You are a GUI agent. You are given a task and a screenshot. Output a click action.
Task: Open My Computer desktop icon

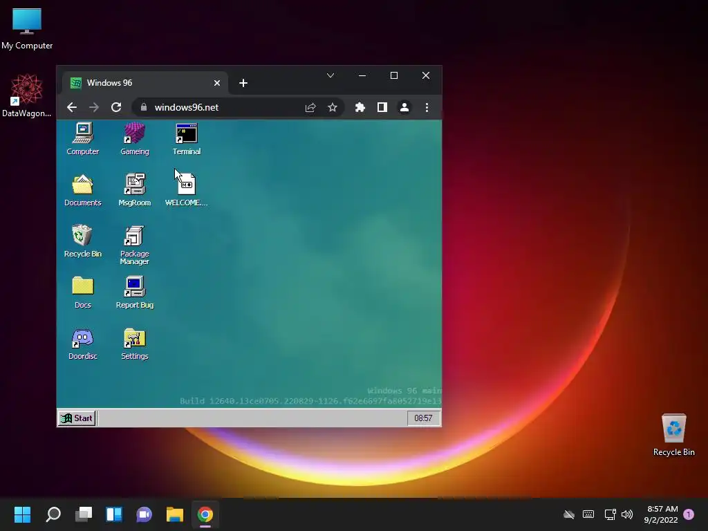tap(27, 29)
